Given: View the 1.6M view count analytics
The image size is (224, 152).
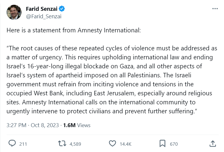Looking at the screenshot, I should tap(69, 125).
